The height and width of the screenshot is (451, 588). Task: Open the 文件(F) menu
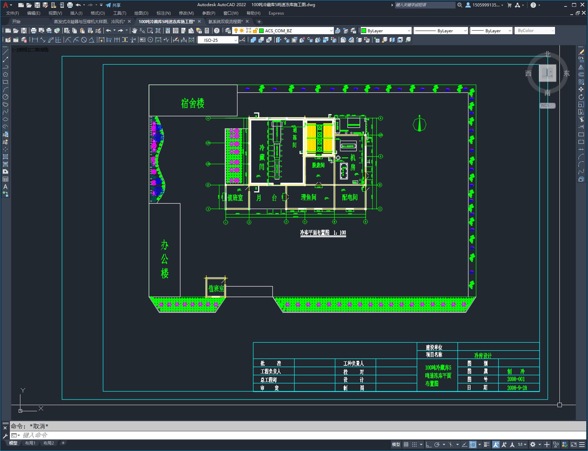13,13
